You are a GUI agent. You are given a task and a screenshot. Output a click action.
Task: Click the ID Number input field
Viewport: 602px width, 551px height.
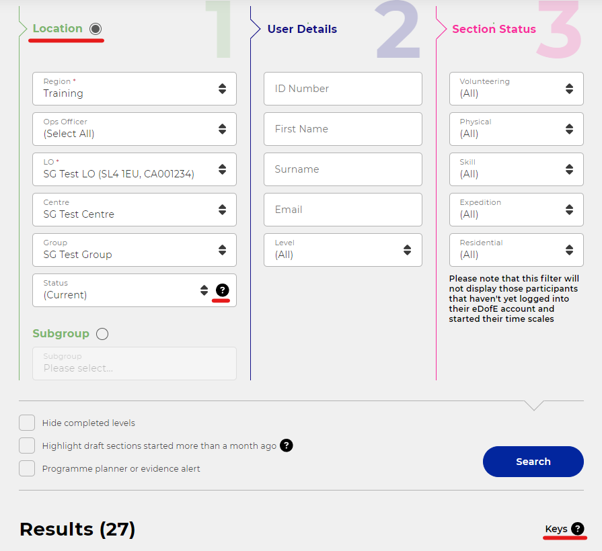pos(342,89)
